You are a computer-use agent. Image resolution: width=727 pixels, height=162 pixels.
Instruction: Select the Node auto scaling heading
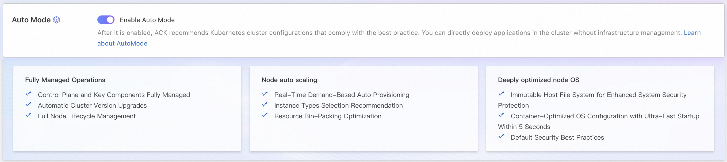tap(289, 80)
